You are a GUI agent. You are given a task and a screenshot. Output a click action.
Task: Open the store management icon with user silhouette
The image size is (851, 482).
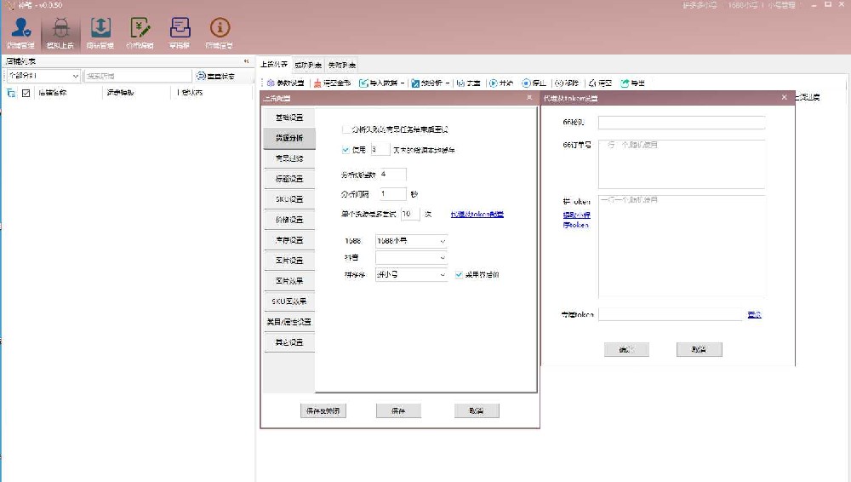(x=20, y=27)
